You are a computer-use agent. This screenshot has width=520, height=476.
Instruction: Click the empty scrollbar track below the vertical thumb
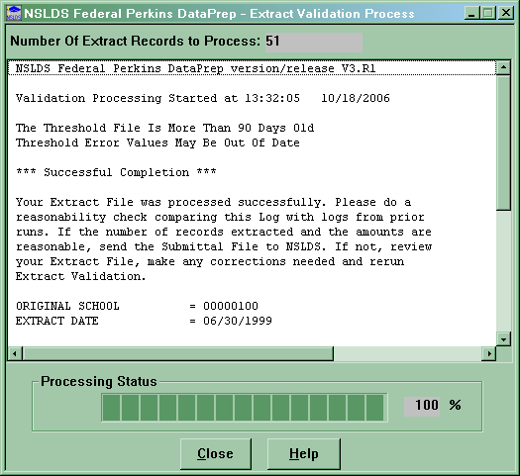point(503,271)
